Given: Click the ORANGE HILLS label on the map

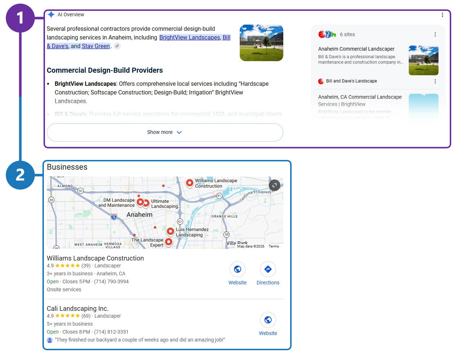Looking at the screenshot, I should (225, 216).
